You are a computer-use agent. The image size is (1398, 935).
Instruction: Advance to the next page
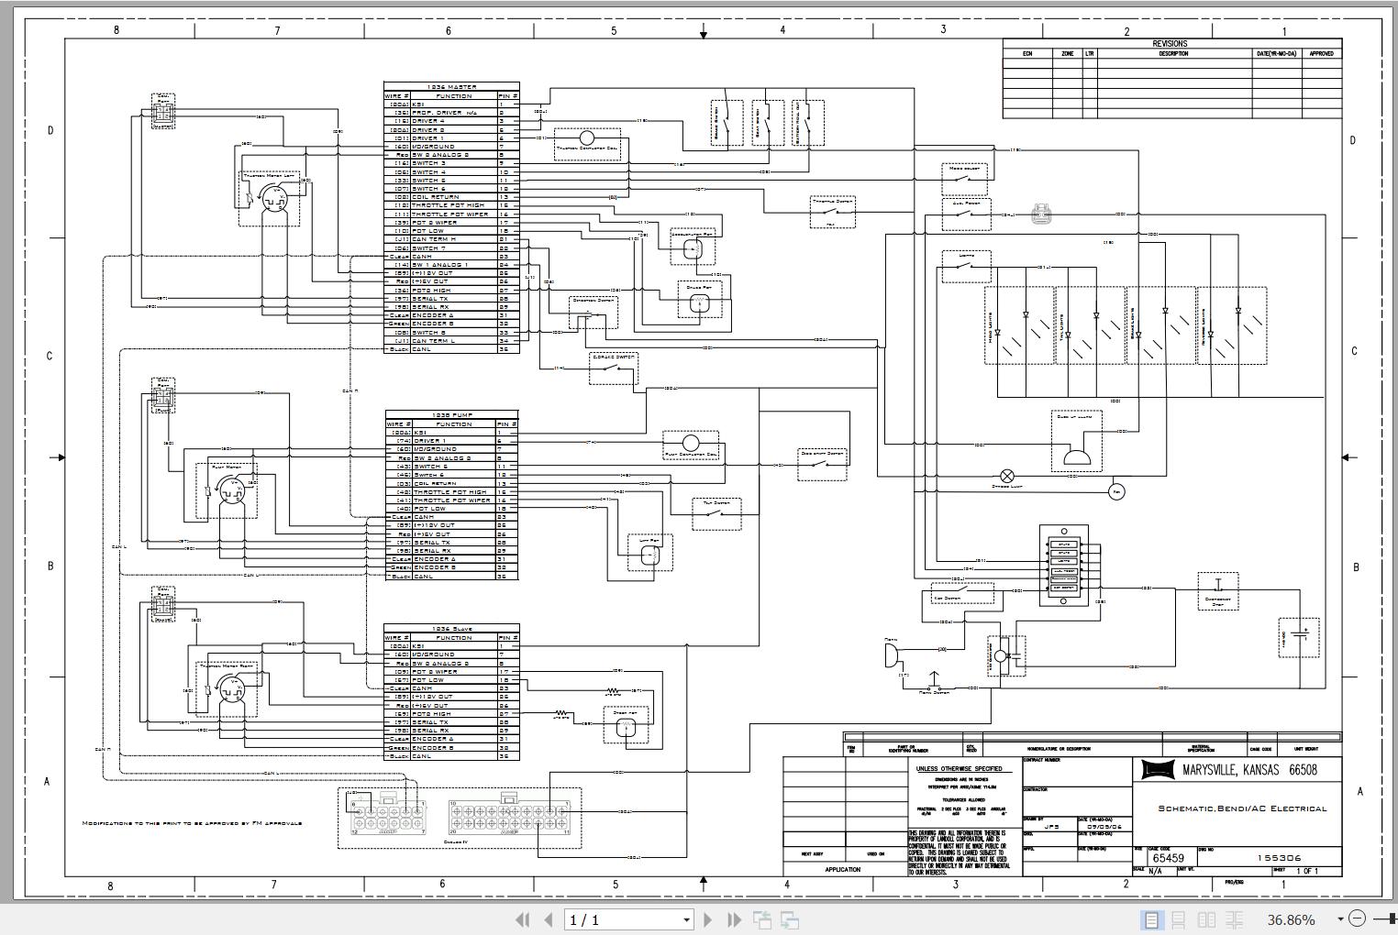point(707,918)
